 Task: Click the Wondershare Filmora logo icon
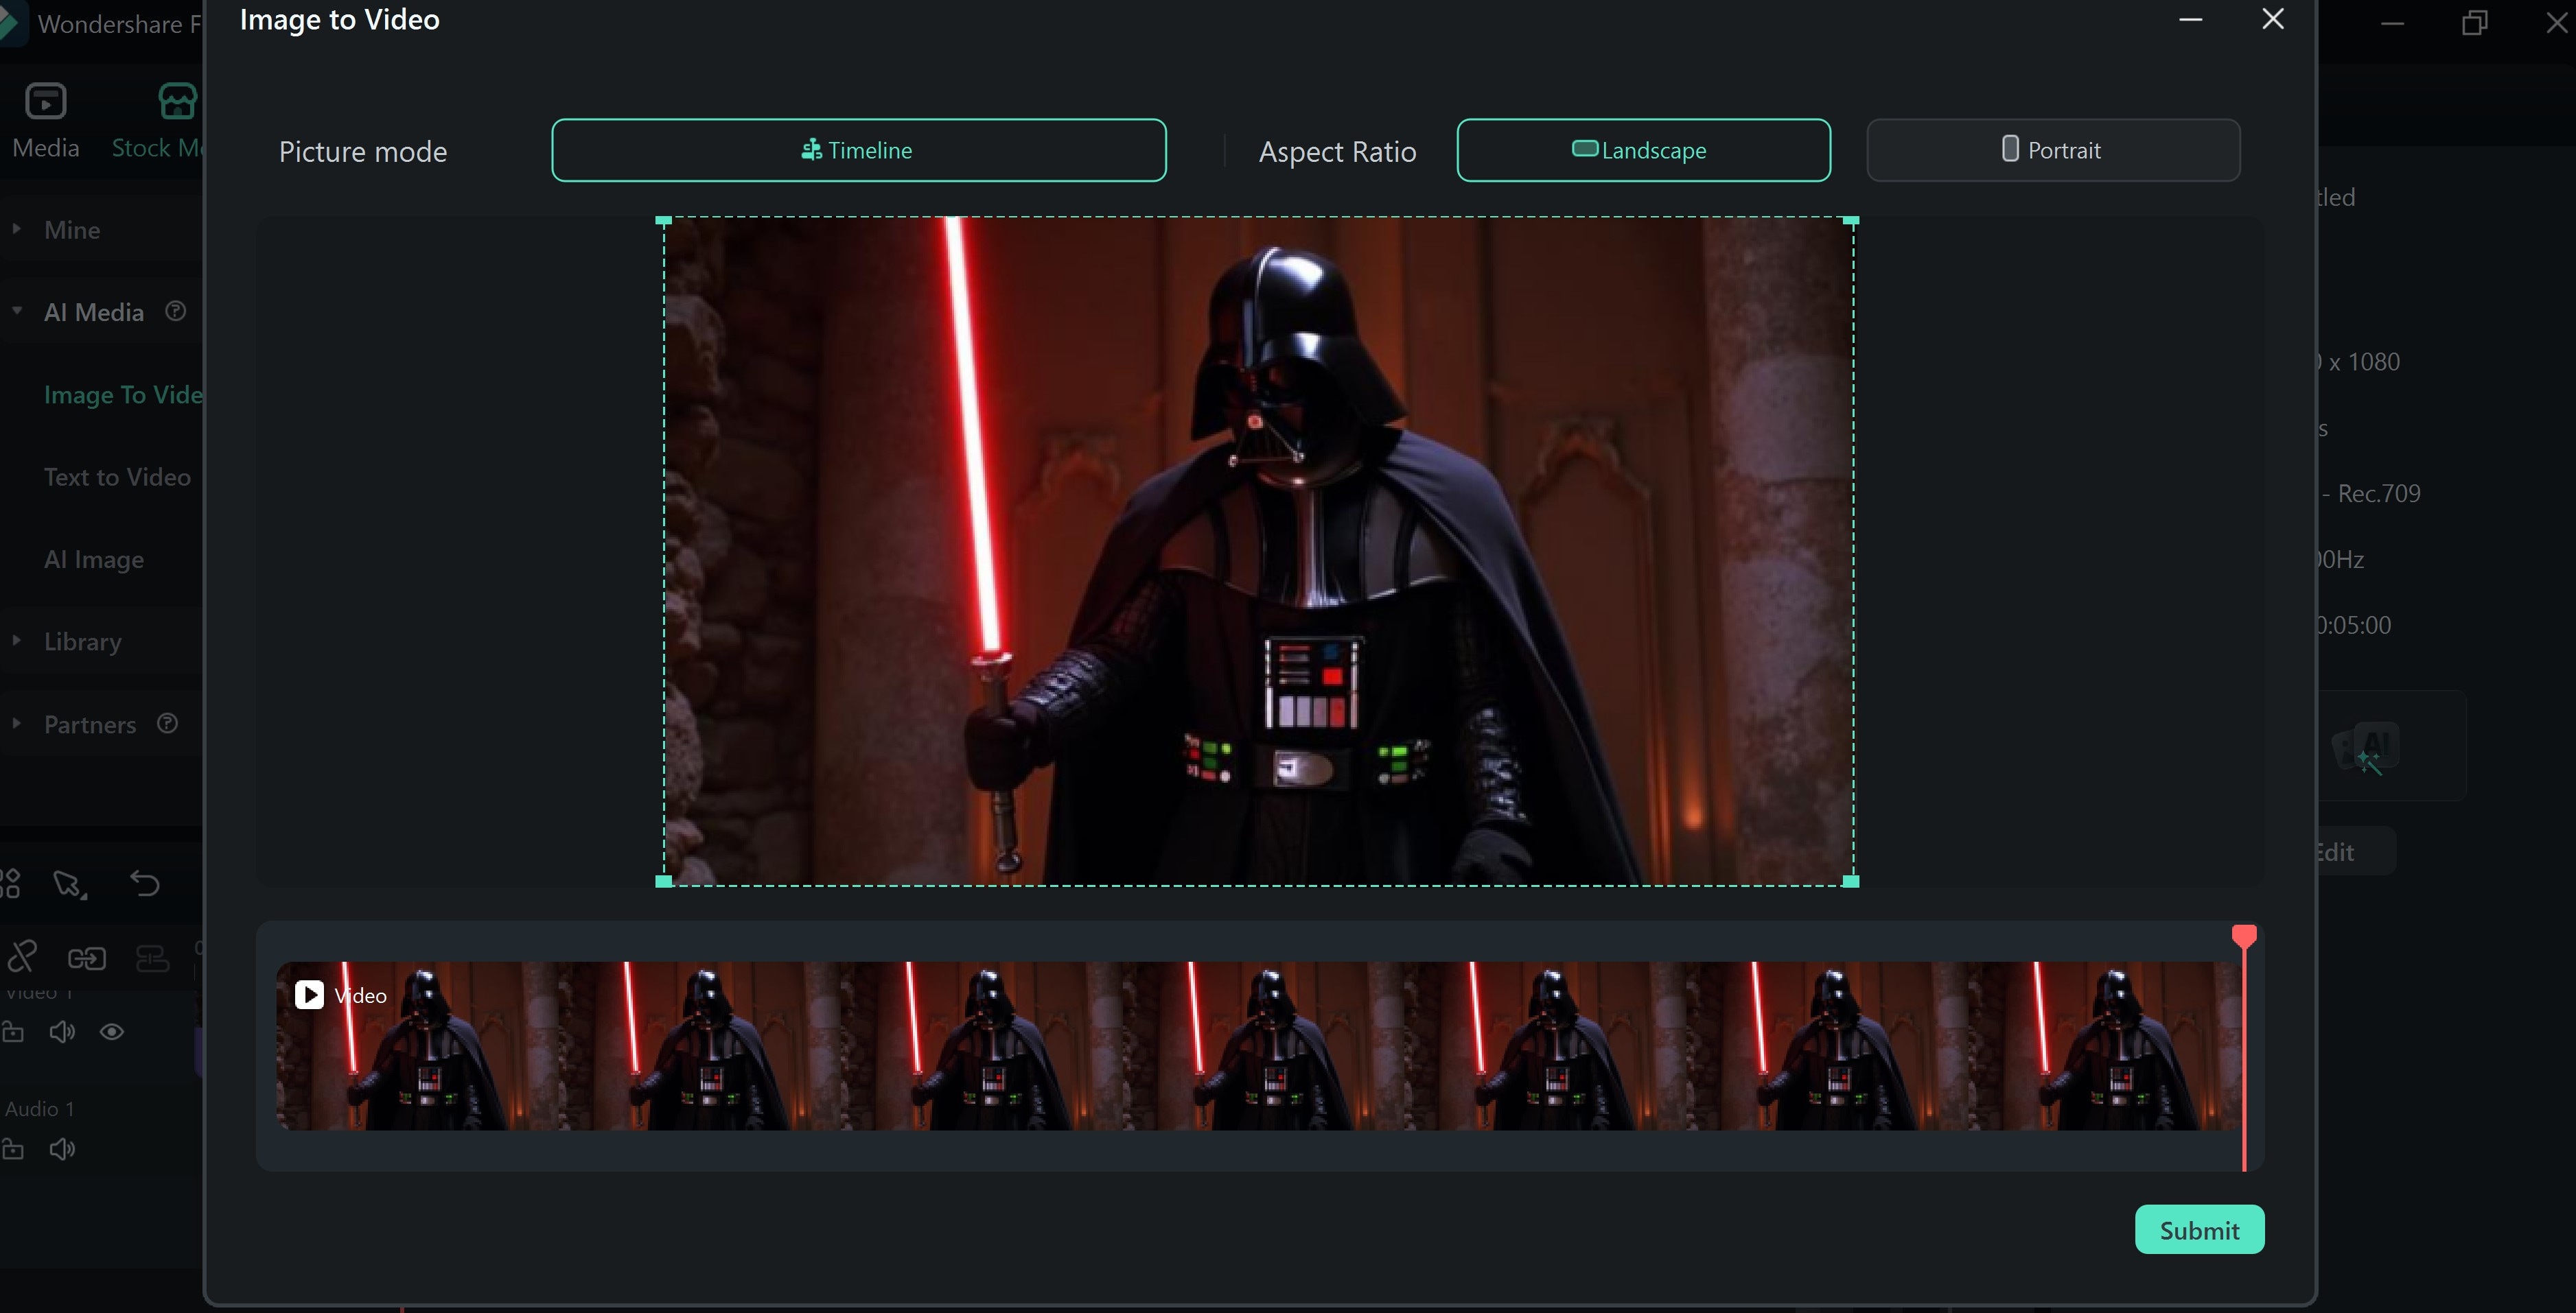pyautogui.click(x=12, y=24)
